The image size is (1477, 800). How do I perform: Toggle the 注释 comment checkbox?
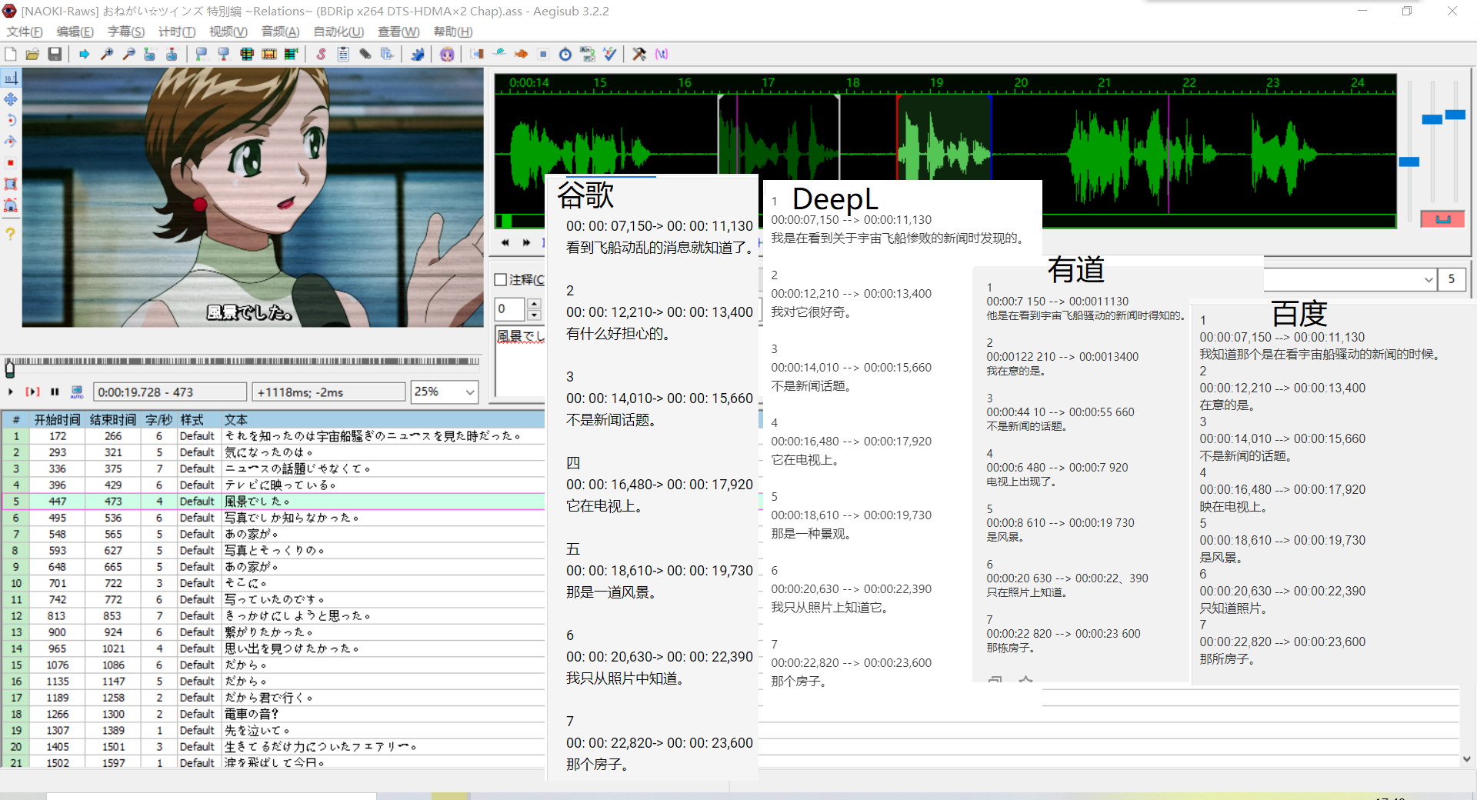pyautogui.click(x=501, y=280)
